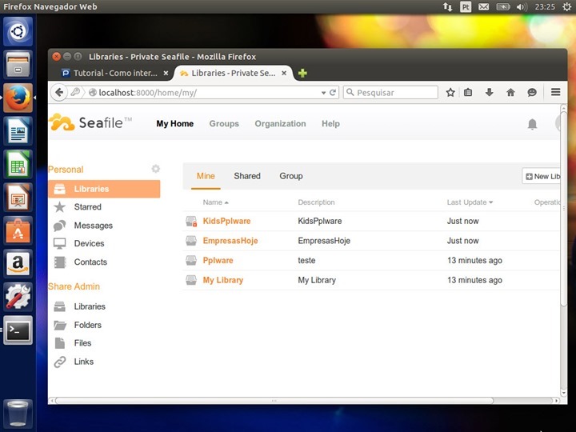Open LibreOffice Writer in the launcher

(x=18, y=130)
